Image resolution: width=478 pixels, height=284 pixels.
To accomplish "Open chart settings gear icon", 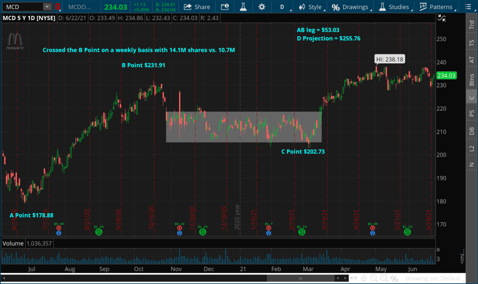I will pyautogui.click(x=262, y=7).
